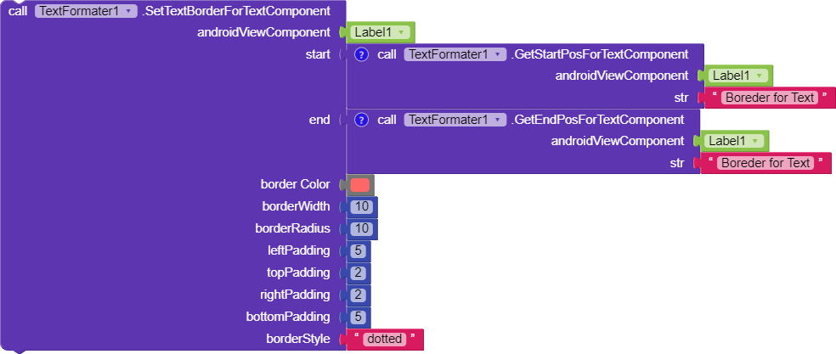Expand Label1 dropdown in the end block
Screen dimensions: 836x354
[754, 141]
